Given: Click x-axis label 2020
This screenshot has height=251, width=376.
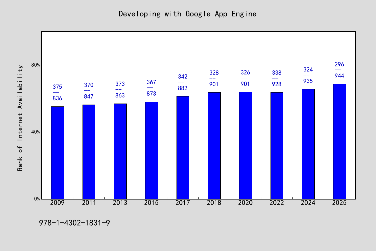Looking at the screenshot, I should [245, 203].
